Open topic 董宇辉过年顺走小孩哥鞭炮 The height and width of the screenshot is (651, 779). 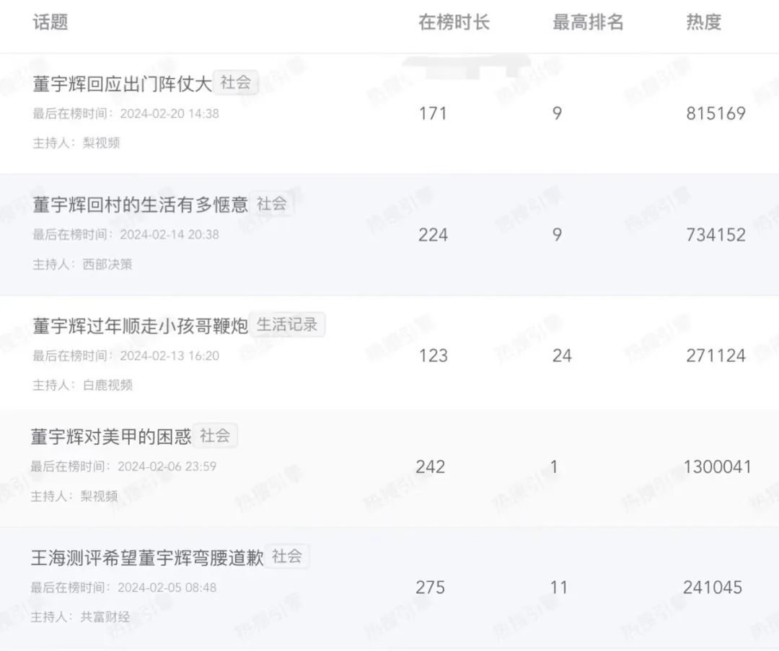click(140, 326)
